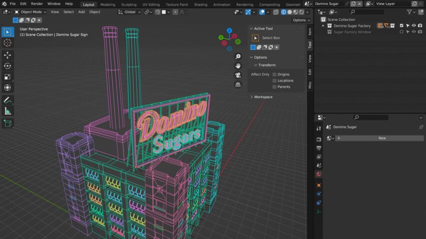This screenshot has height=239, width=426.
Task: Hide Domino Sugar Factory with eye icon
Action: pyautogui.click(x=414, y=25)
